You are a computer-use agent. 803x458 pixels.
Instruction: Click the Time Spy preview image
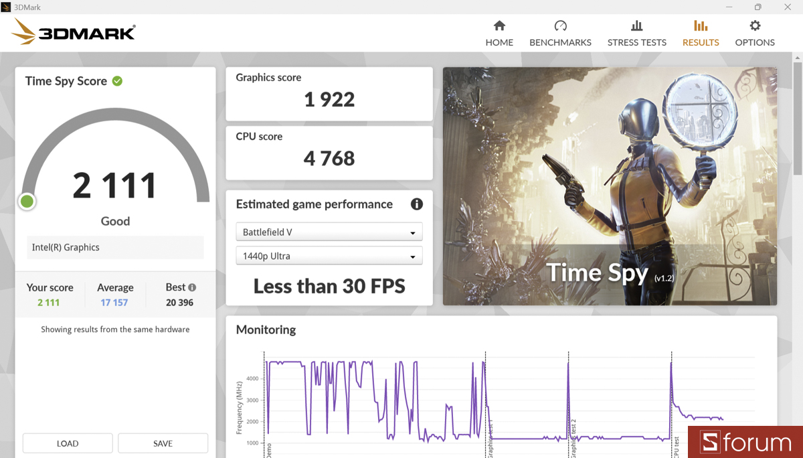pyautogui.click(x=610, y=186)
